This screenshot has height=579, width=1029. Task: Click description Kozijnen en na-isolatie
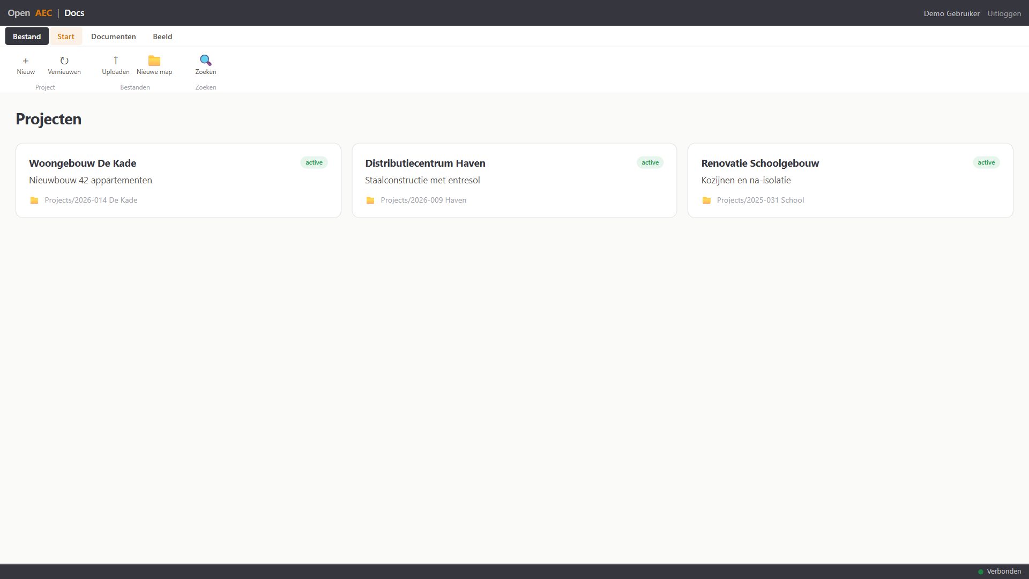pos(746,180)
